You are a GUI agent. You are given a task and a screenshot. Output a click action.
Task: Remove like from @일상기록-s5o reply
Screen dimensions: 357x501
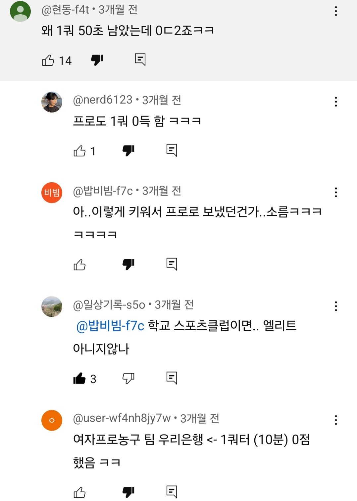(79, 378)
